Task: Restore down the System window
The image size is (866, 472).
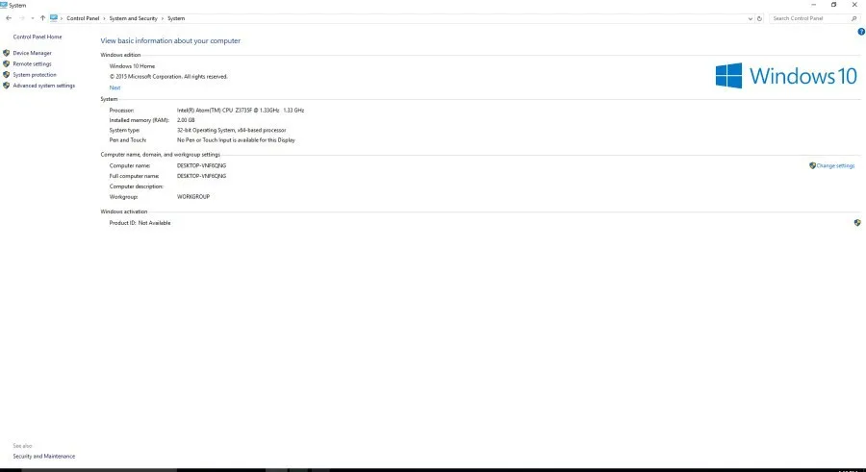Action: [x=833, y=5]
